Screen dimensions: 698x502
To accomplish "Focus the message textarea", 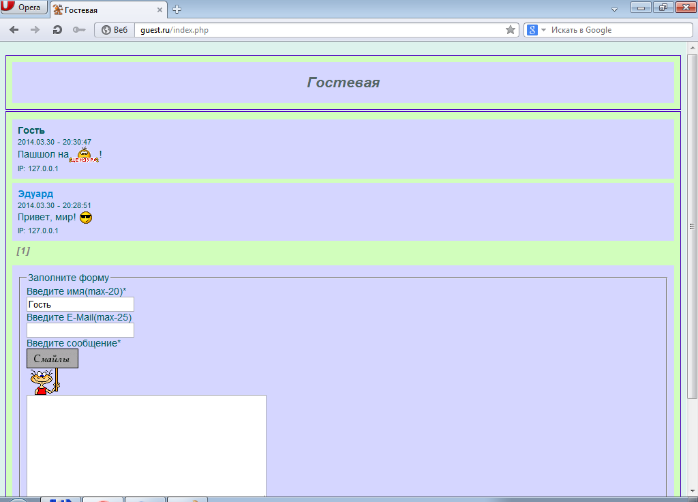I will [x=147, y=446].
